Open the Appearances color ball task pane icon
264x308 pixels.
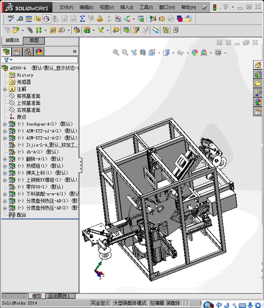258,102
